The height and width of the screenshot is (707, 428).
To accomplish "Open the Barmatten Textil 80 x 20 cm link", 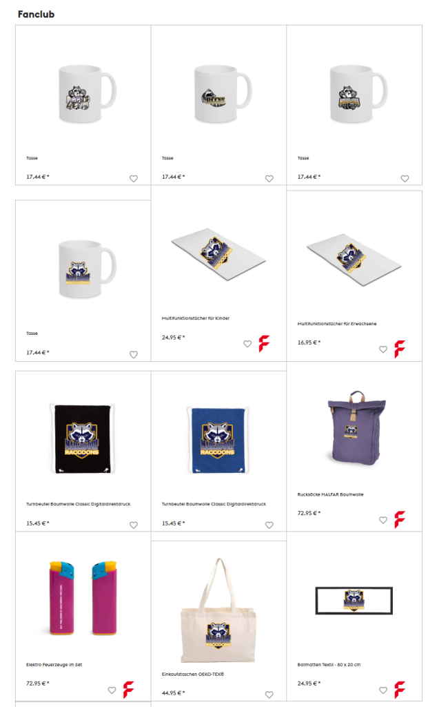I will pos(329,665).
